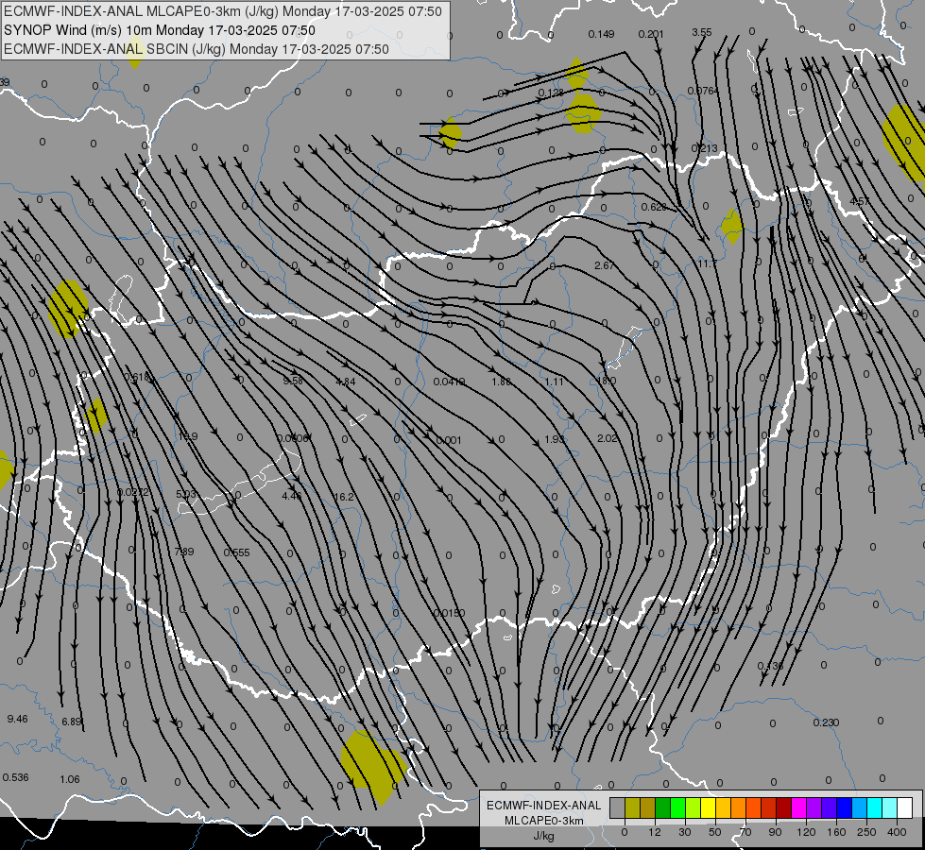Select the dark gold swatch in the legend
The image size is (925, 850).
coord(648,807)
